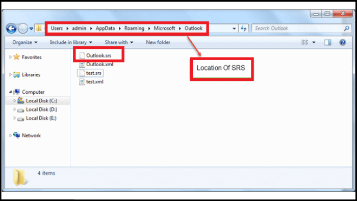Viewport: 357px width, 201px height.
Task: Click the folder icon in address bar
Action: [39, 28]
